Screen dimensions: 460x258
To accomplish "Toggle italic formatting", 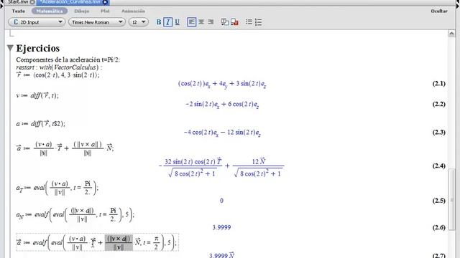I will (x=167, y=22).
